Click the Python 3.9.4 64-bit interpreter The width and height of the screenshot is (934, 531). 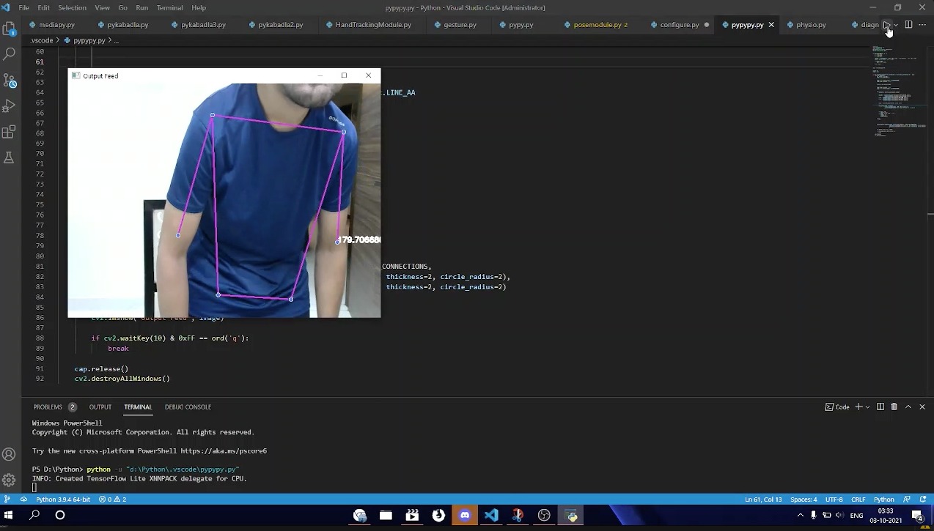pyautogui.click(x=63, y=500)
